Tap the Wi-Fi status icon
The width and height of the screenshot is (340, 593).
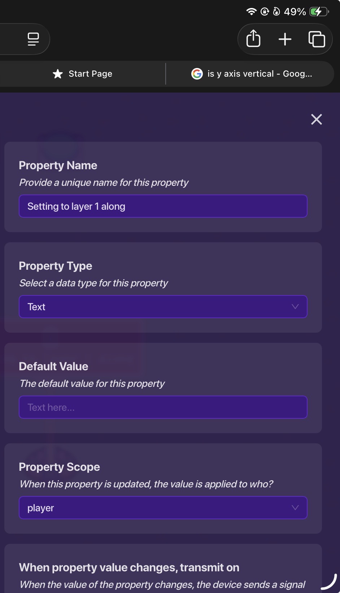pyautogui.click(x=251, y=12)
